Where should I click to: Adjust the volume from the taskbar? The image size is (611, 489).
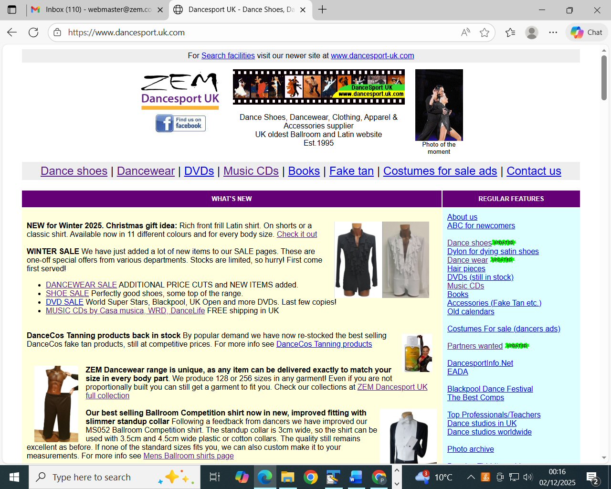pos(527,477)
